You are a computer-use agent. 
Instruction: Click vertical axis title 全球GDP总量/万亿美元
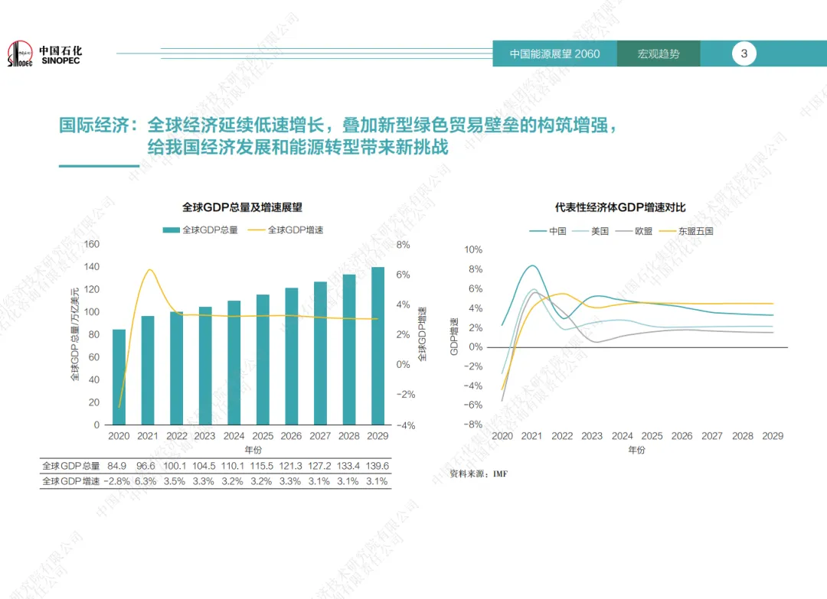tap(75, 334)
